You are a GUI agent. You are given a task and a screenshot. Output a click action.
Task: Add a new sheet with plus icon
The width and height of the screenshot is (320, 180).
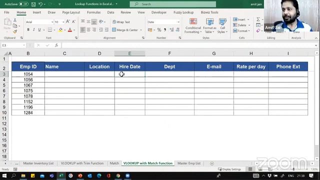(x=212, y=163)
